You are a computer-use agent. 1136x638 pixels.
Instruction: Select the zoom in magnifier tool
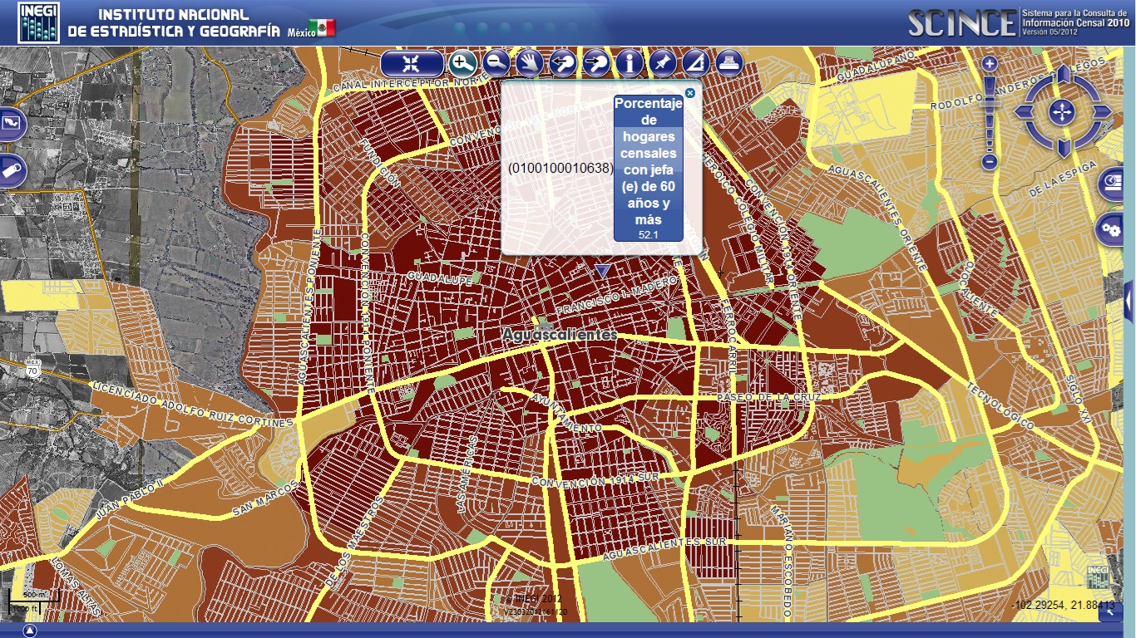point(463,63)
